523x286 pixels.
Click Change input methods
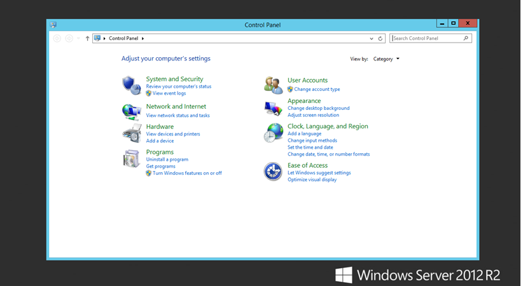point(312,140)
